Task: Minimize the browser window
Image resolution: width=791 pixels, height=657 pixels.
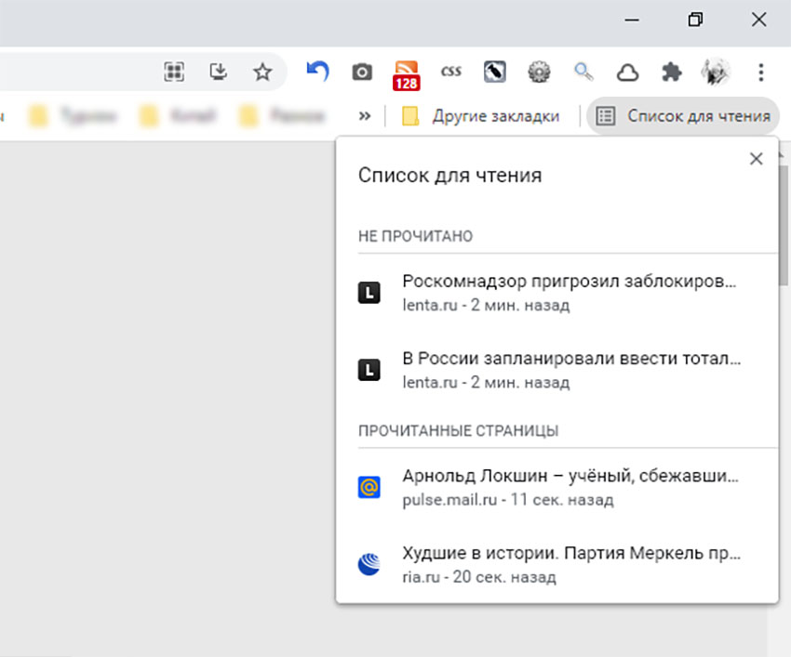Action: [x=632, y=20]
